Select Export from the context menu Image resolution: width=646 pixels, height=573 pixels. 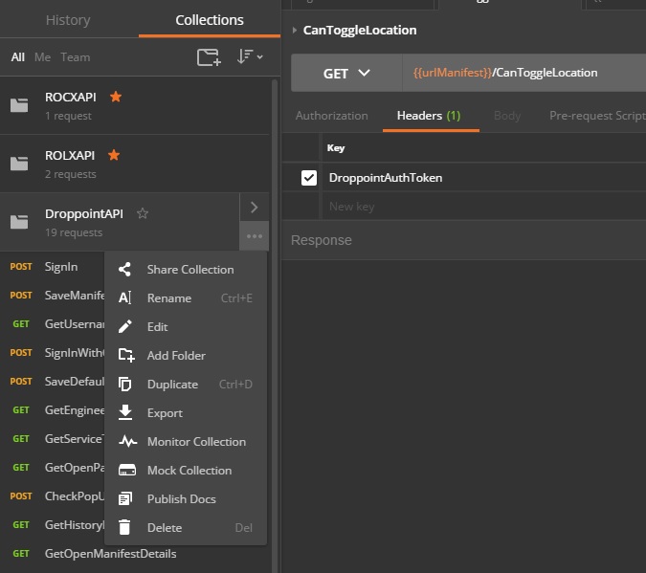(186, 413)
